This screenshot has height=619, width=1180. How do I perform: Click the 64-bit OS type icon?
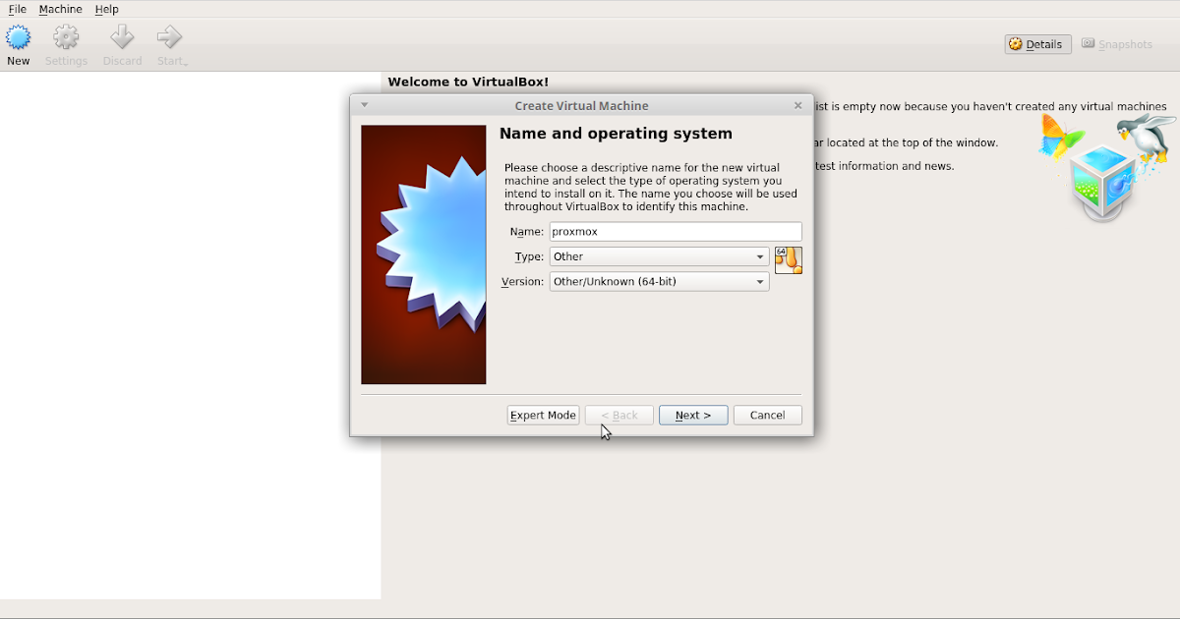[788, 260]
